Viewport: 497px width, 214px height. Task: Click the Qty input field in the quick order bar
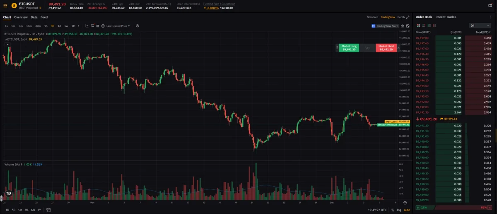click(x=367, y=48)
